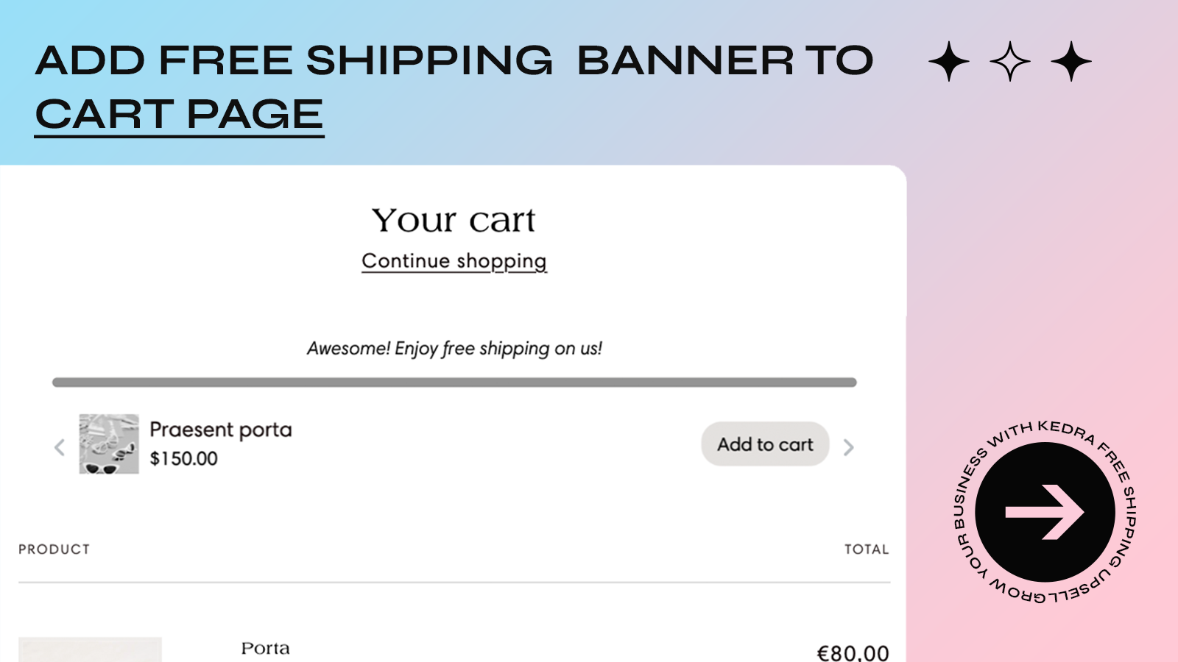The image size is (1178, 662).
Task: Show next upsell product with right chevron
Action: point(848,447)
